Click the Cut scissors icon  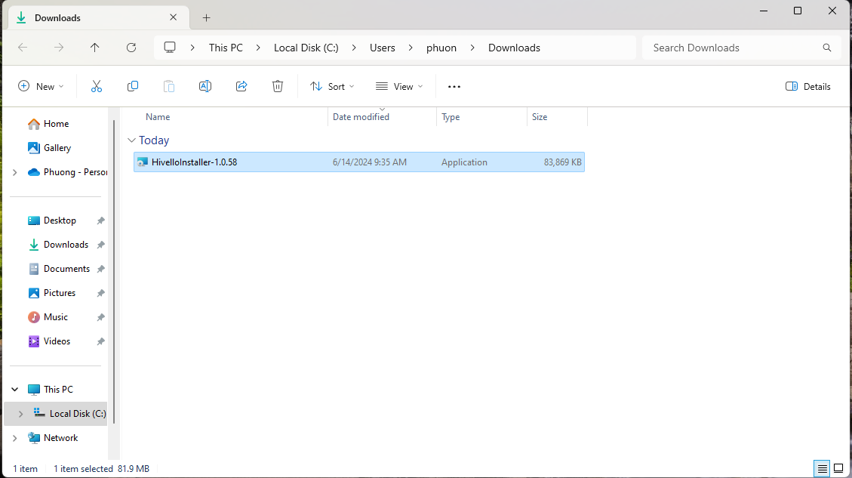pyautogui.click(x=97, y=87)
